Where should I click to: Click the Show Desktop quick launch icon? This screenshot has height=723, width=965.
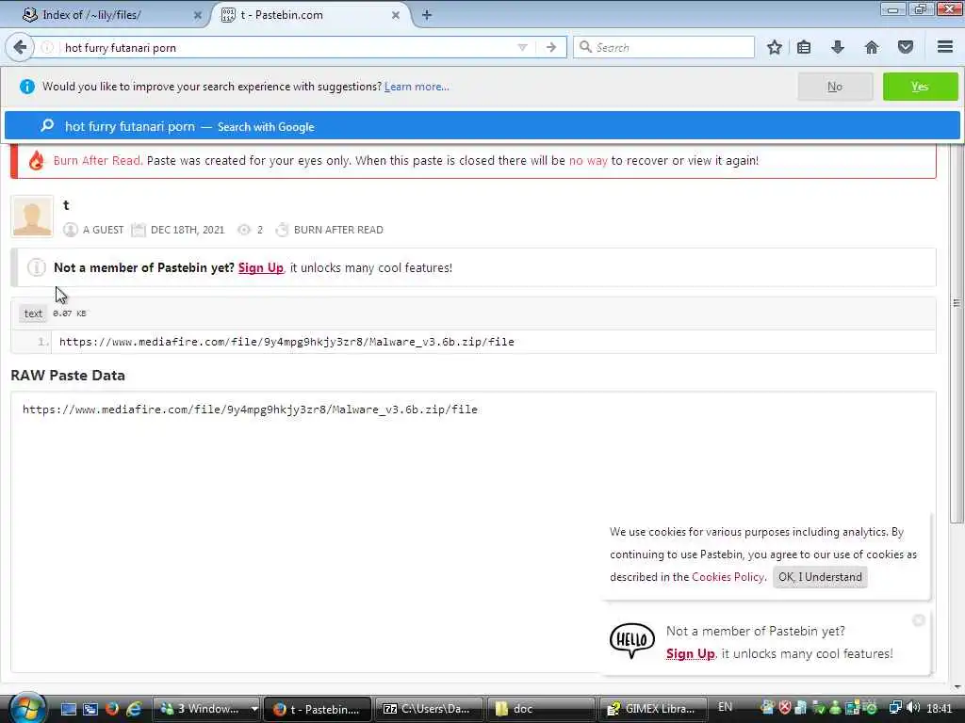tap(68, 709)
